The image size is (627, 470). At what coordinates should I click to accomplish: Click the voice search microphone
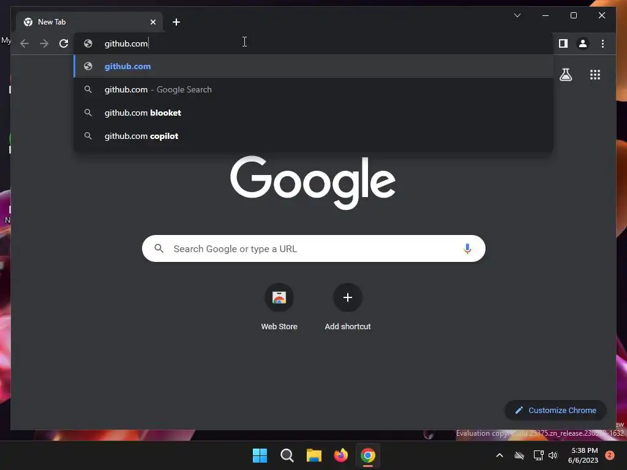[x=467, y=248]
